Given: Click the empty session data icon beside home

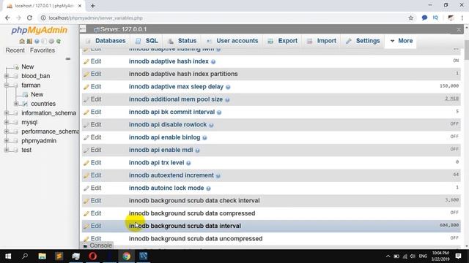Looking at the screenshot, I should pyautogui.click(x=29, y=41).
